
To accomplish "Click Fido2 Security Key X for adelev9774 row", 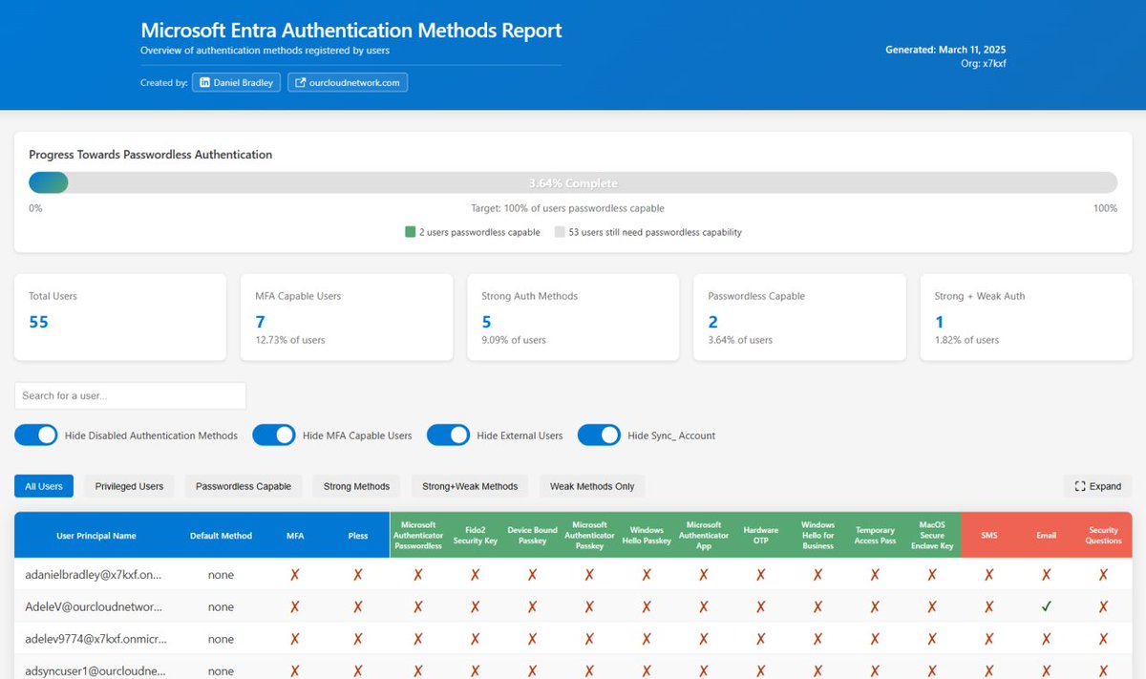I will click(475, 639).
